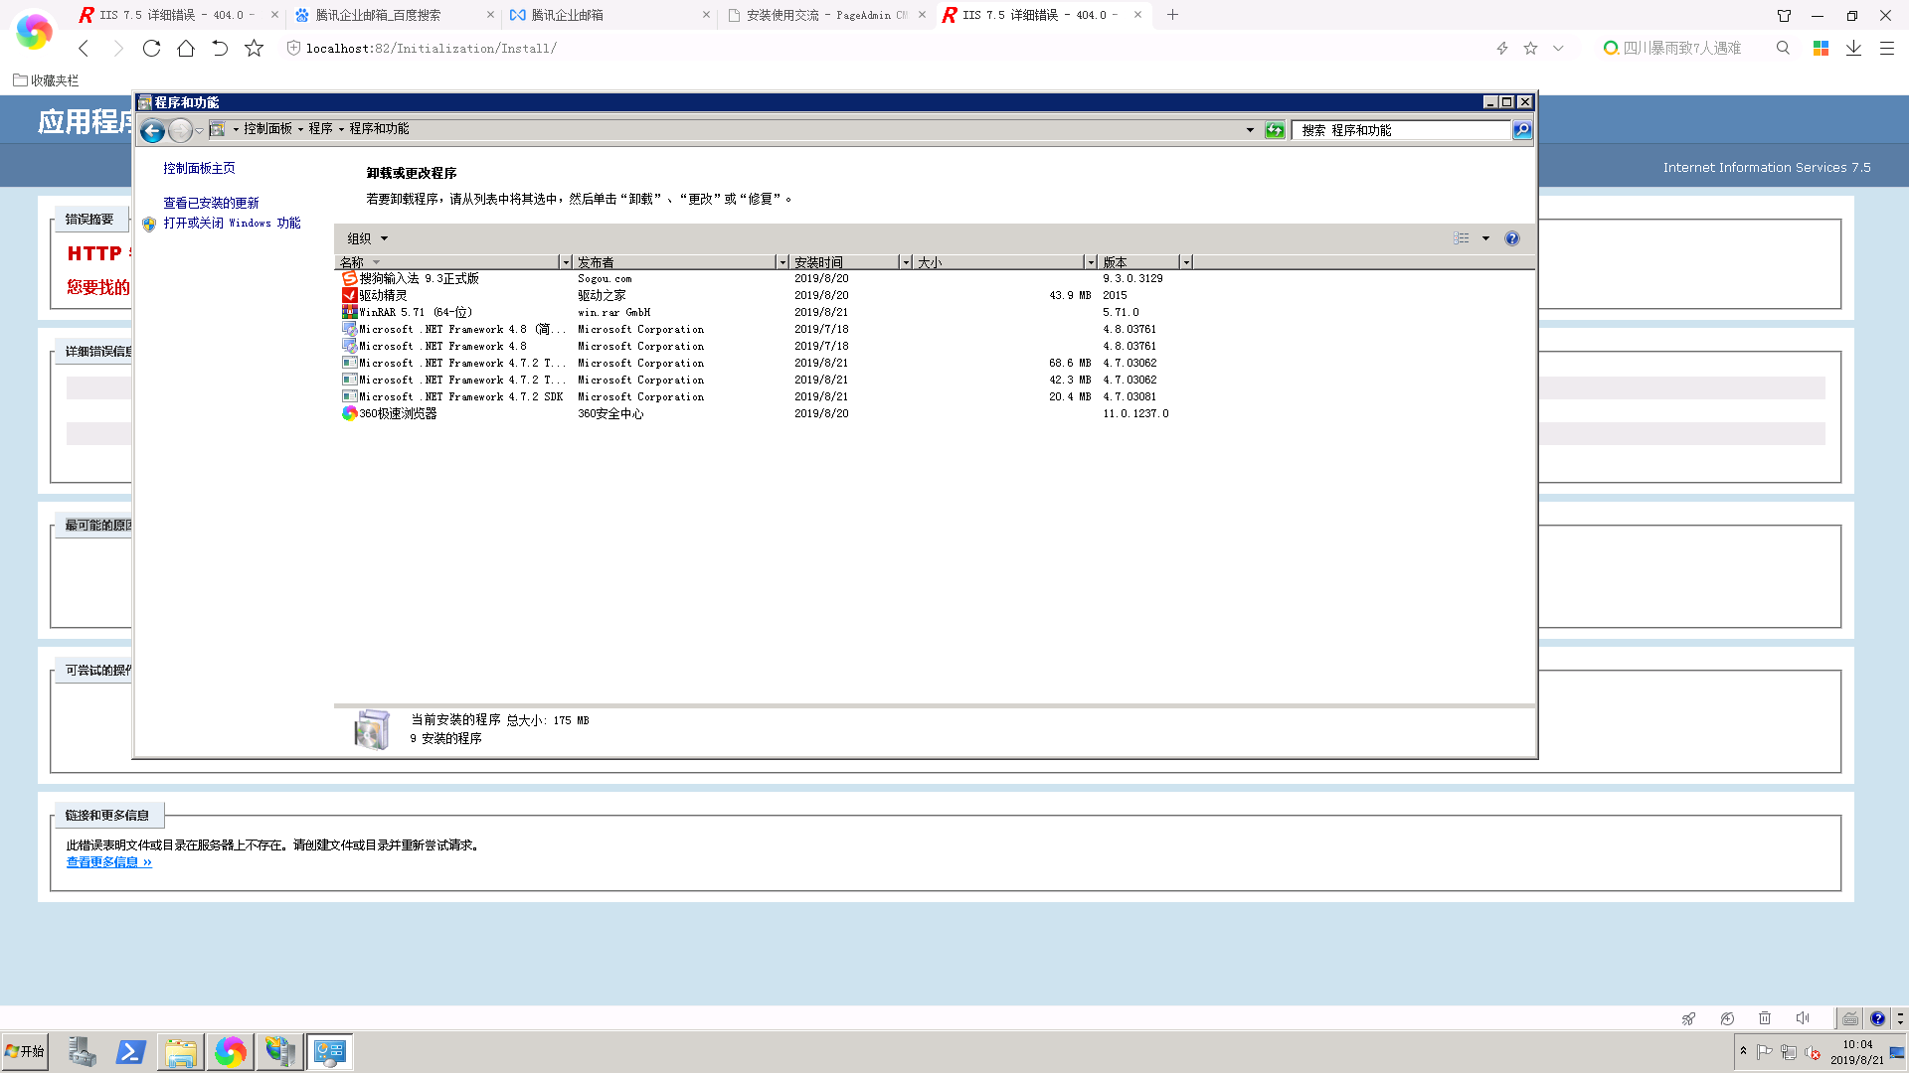Screen dimensions: 1909x1073
Task: Open the browser downloads icon
Action: 1853,48
